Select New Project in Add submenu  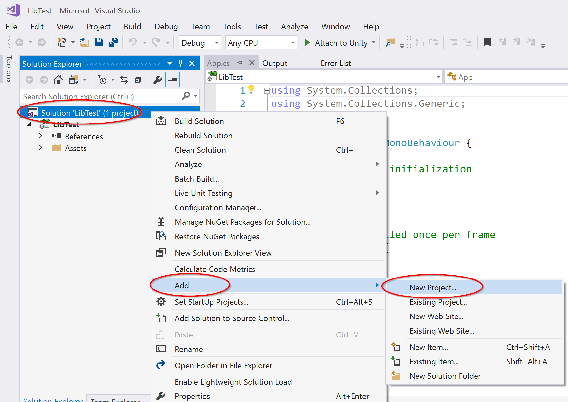tap(475, 288)
